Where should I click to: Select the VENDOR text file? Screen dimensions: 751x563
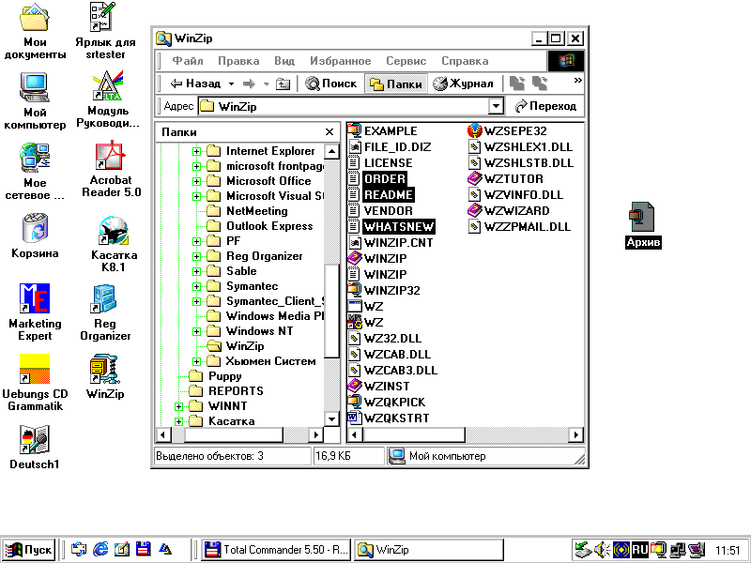point(380,210)
